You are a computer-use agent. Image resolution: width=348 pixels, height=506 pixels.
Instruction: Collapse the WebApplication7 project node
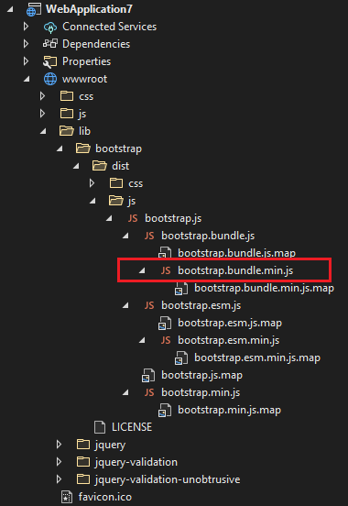(10, 9)
